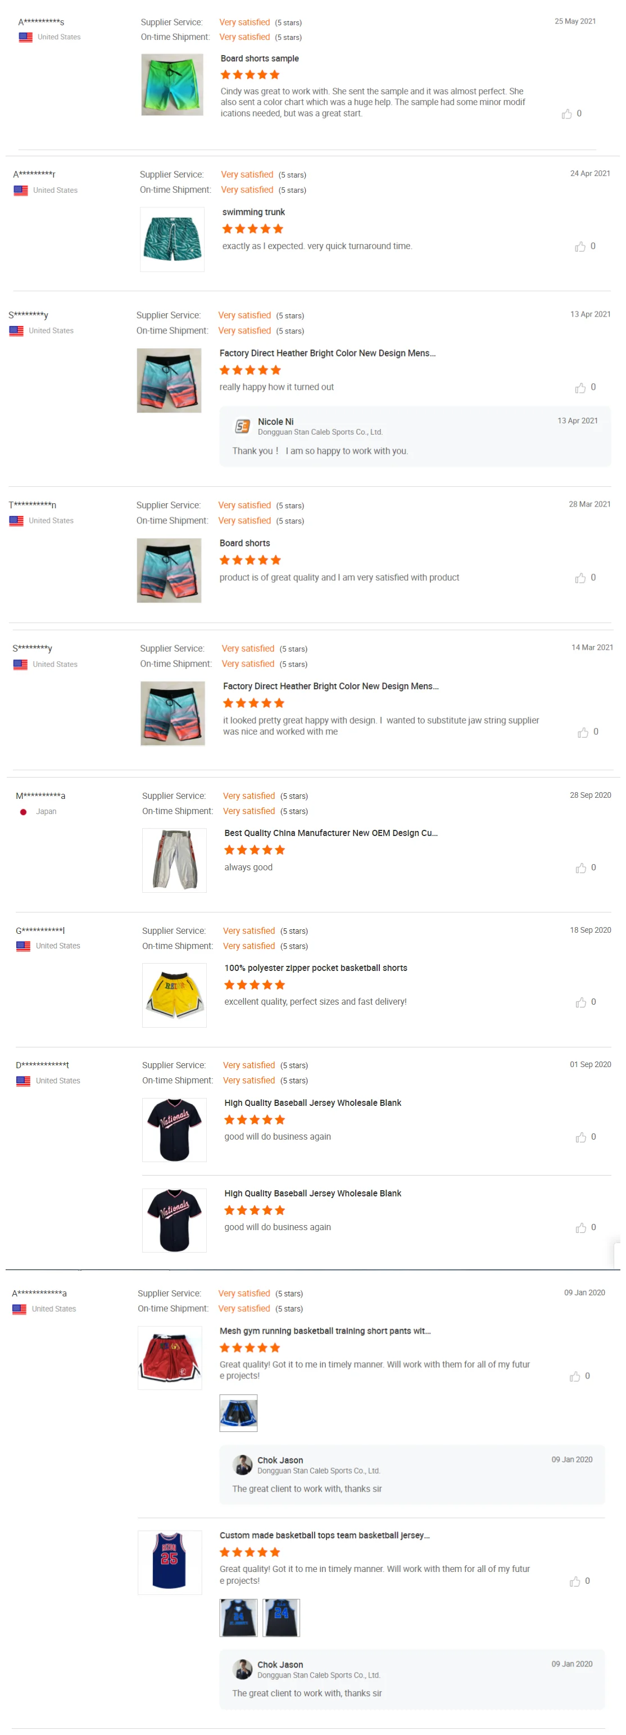
Task: Mark the 'always good' review as helpful
Action: click(x=580, y=868)
